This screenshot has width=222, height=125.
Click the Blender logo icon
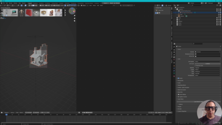pyautogui.click(x=1, y=3)
